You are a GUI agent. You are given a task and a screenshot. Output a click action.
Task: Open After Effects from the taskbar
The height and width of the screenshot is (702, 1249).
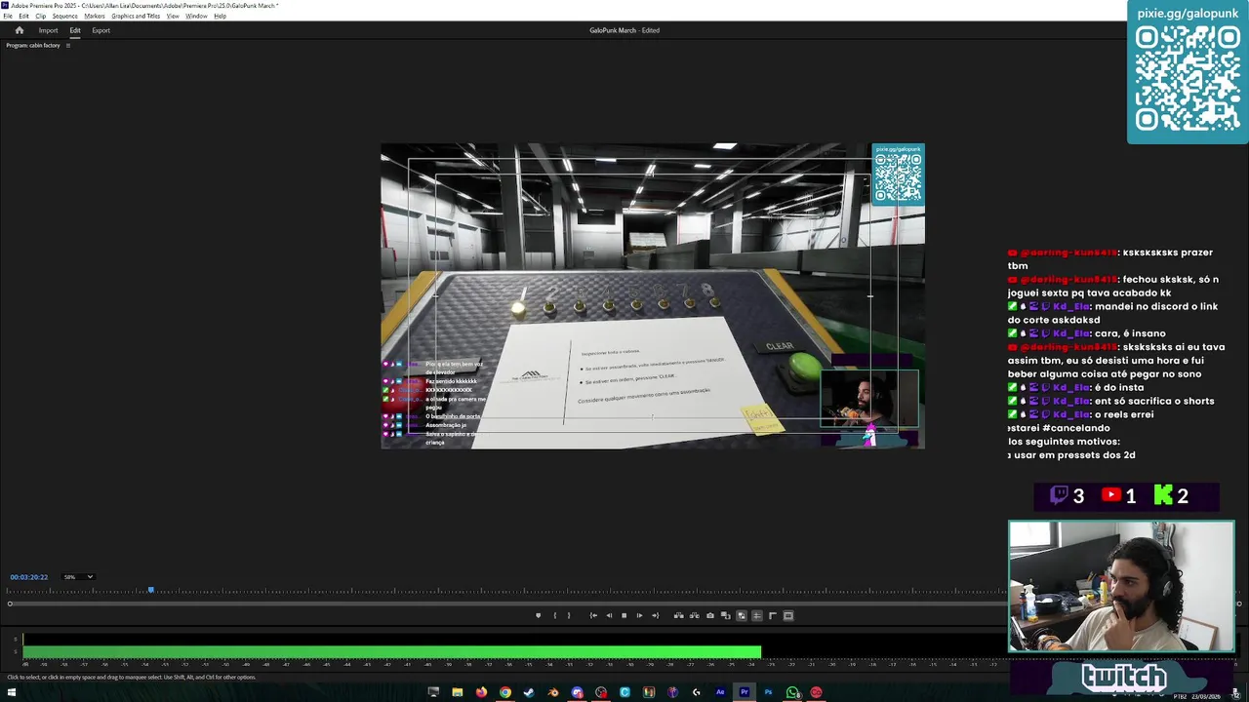(720, 693)
